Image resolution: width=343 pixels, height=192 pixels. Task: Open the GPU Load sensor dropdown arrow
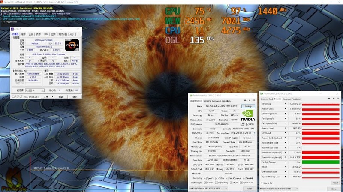[x=285, y=133]
